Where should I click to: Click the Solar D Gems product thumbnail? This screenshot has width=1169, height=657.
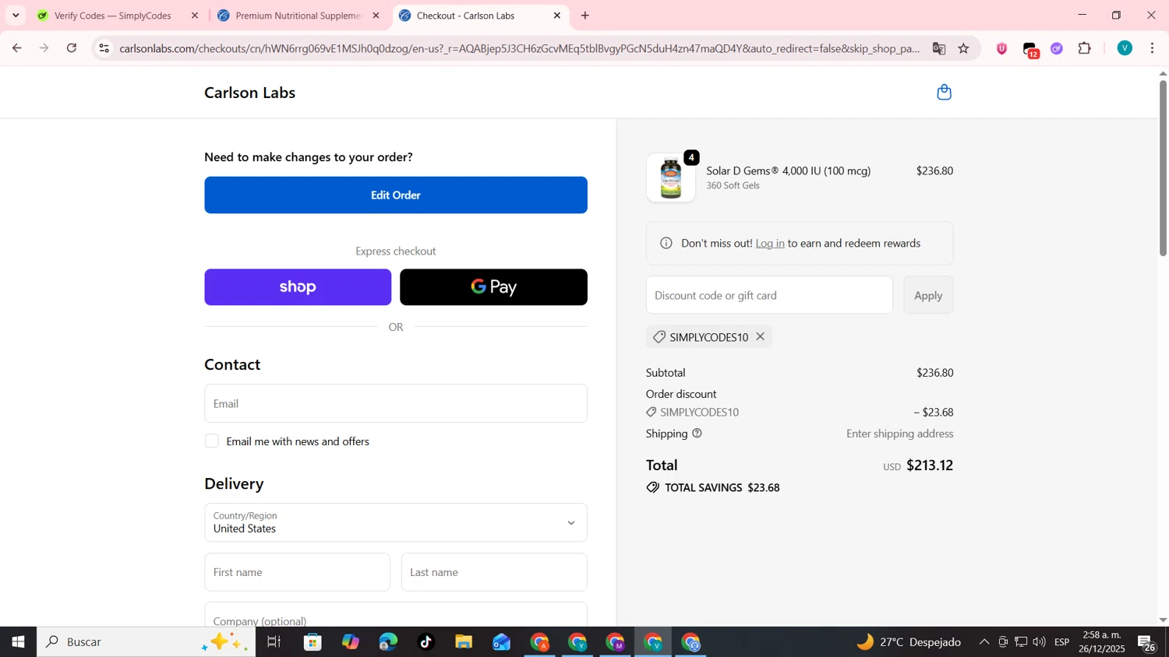[x=670, y=177]
